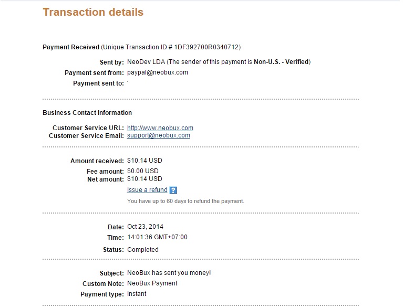Image resolution: width=403 pixels, height=308 pixels.
Task: Click the 60 days refund notice text
Action: pyautogui.click(x=185, y=201)
